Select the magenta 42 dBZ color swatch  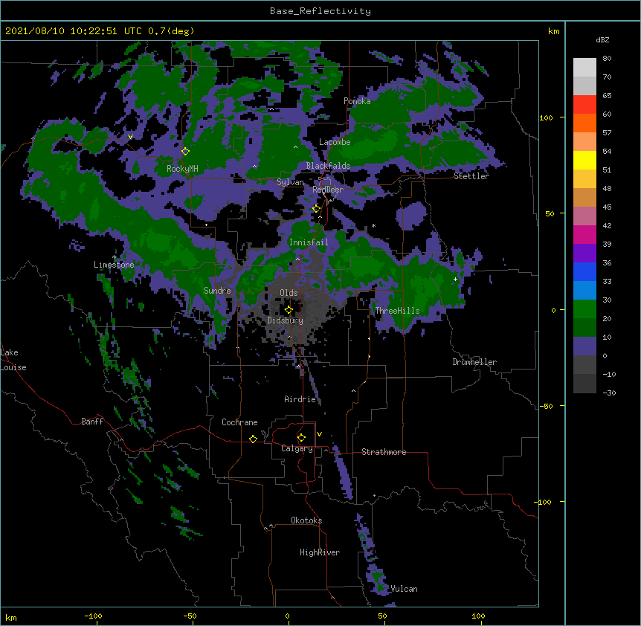pyautogui.click(x=584, y=234)
